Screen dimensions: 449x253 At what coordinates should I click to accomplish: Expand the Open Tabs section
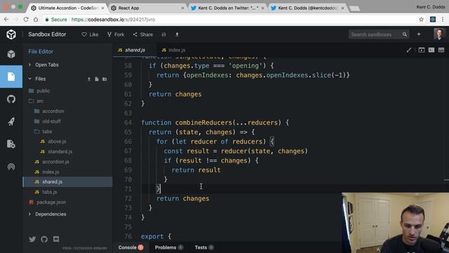[x=44, y=65]
